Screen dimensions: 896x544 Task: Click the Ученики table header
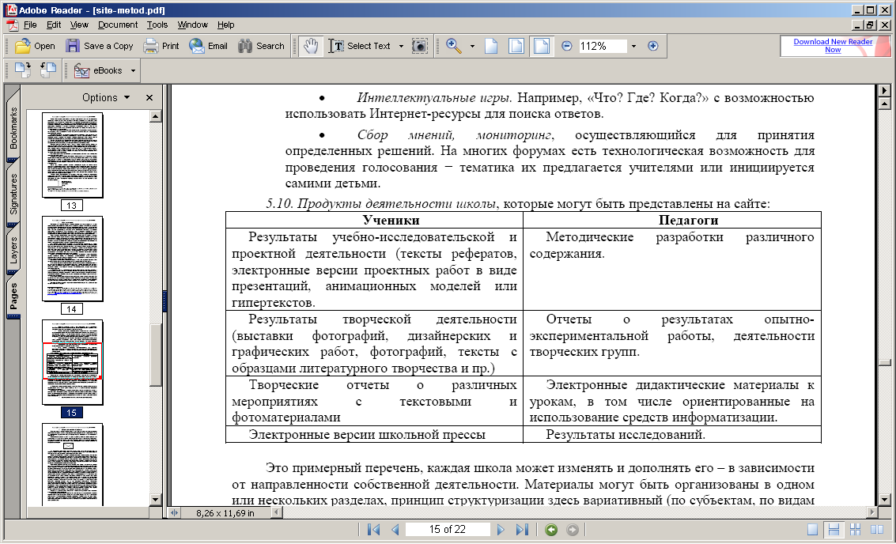(391, 220)
